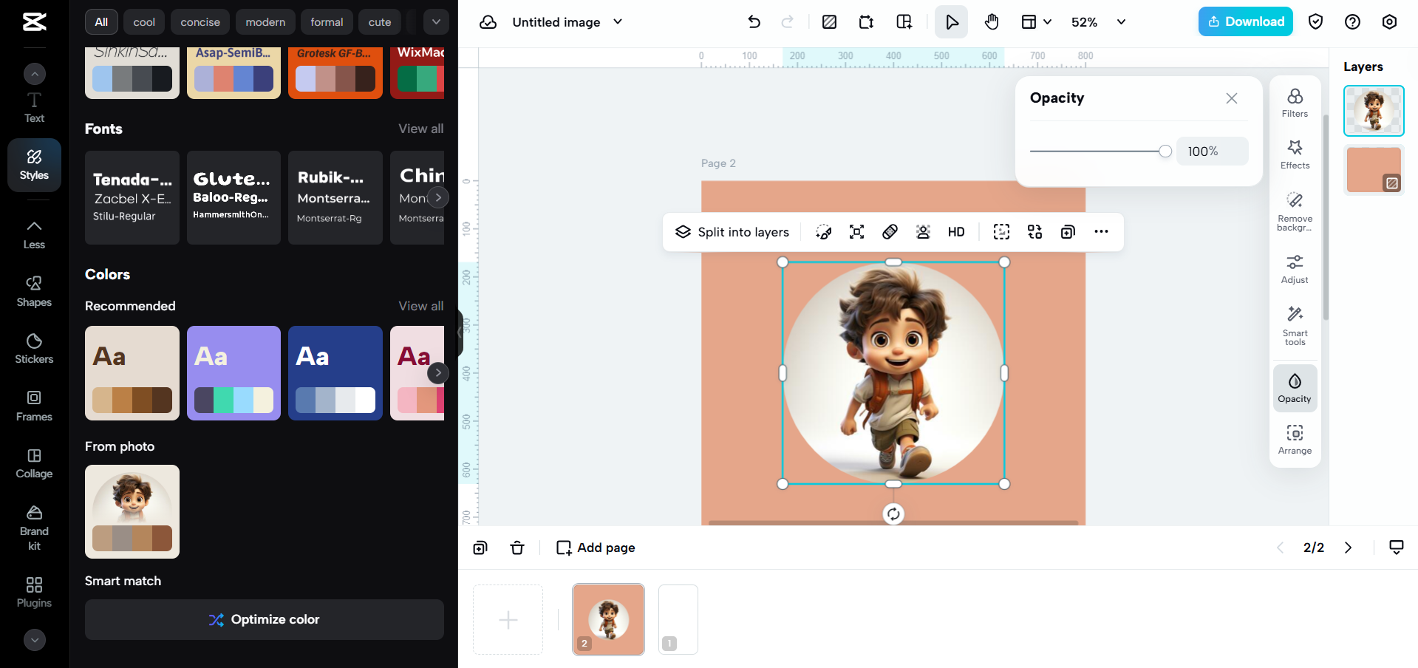Select the Hand pan tool
1418x668 pixels.
pyautogui.click(x=991, y=21)
